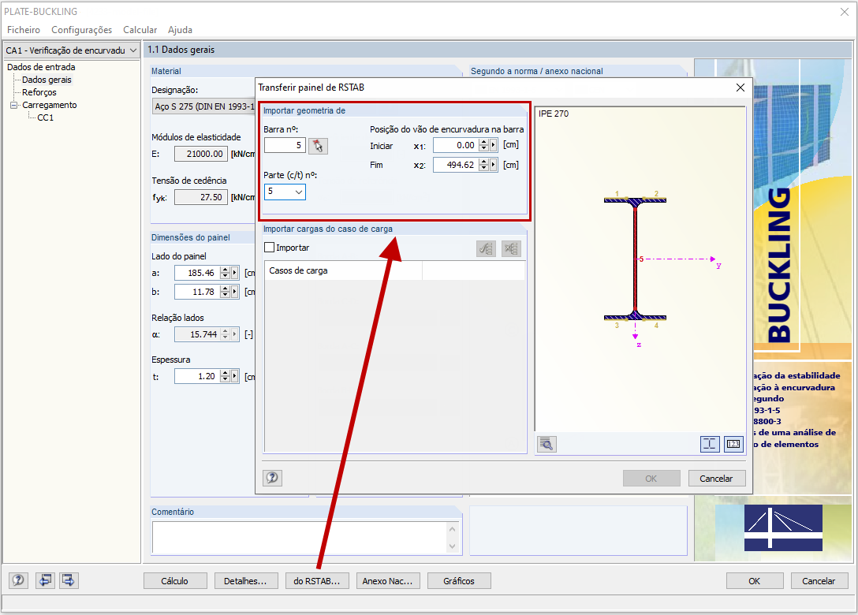Image resolution: width=858 pixels, height=615 pixels.
Task: Click the thickness t value field
Action: coord(197,376)
